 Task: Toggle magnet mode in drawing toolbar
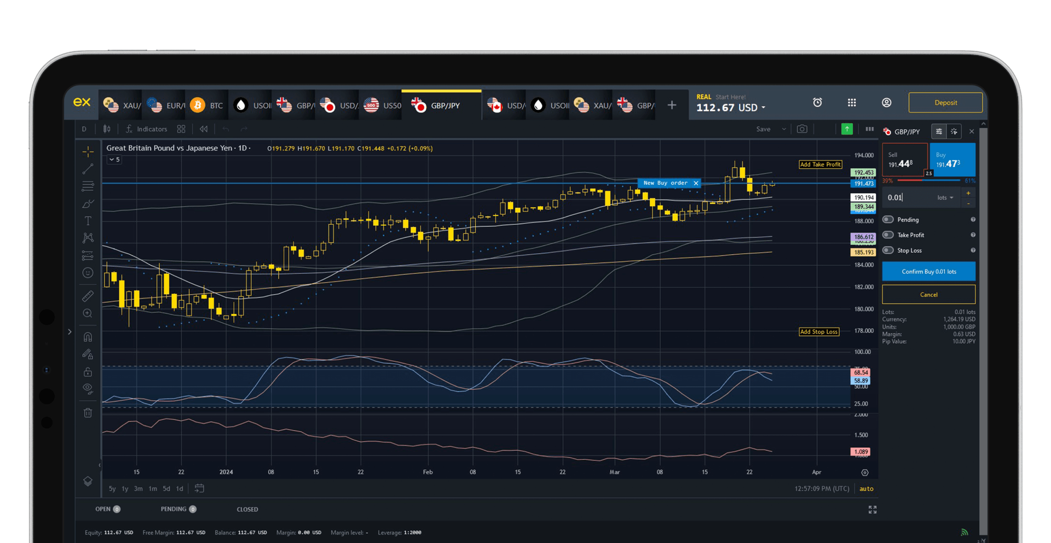pyautogui.click(x=88, y=337)
